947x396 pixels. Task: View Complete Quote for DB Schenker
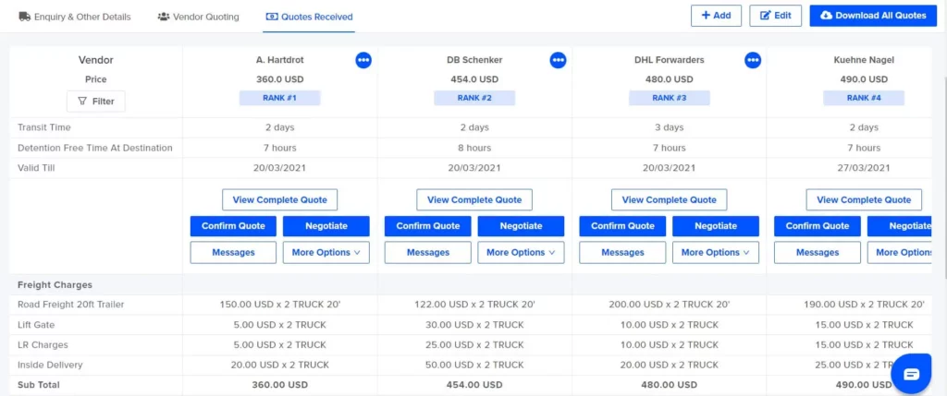point(474,199)
